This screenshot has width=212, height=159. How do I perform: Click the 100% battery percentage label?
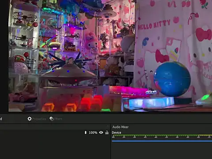93,132
